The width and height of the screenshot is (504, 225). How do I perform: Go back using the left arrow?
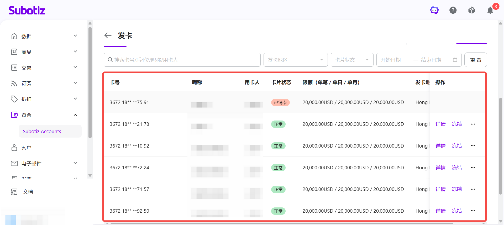108,35
